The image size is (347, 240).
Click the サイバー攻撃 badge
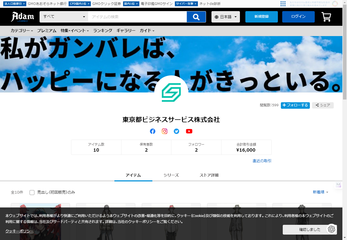point(186,4)
